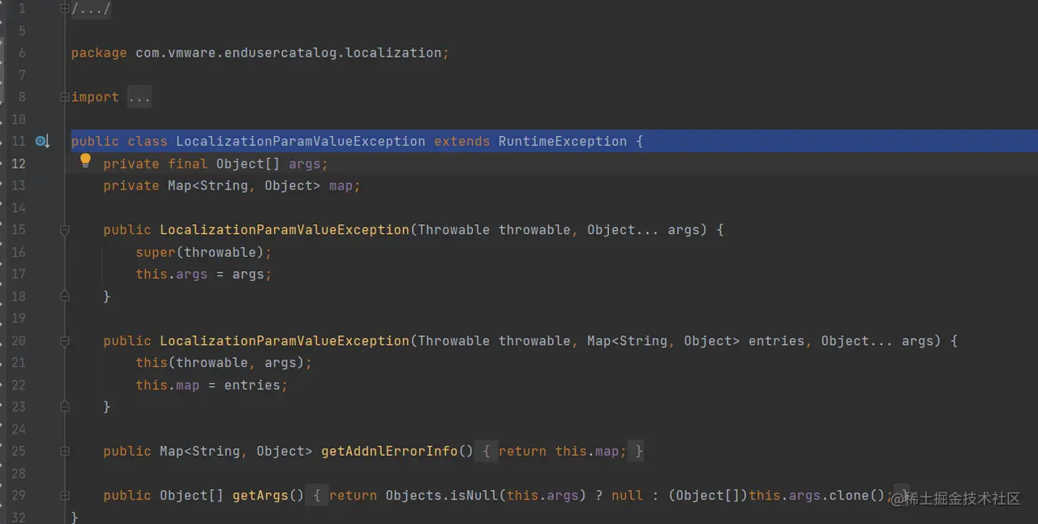Click 'return this.map;' statement

pos(563,451)
